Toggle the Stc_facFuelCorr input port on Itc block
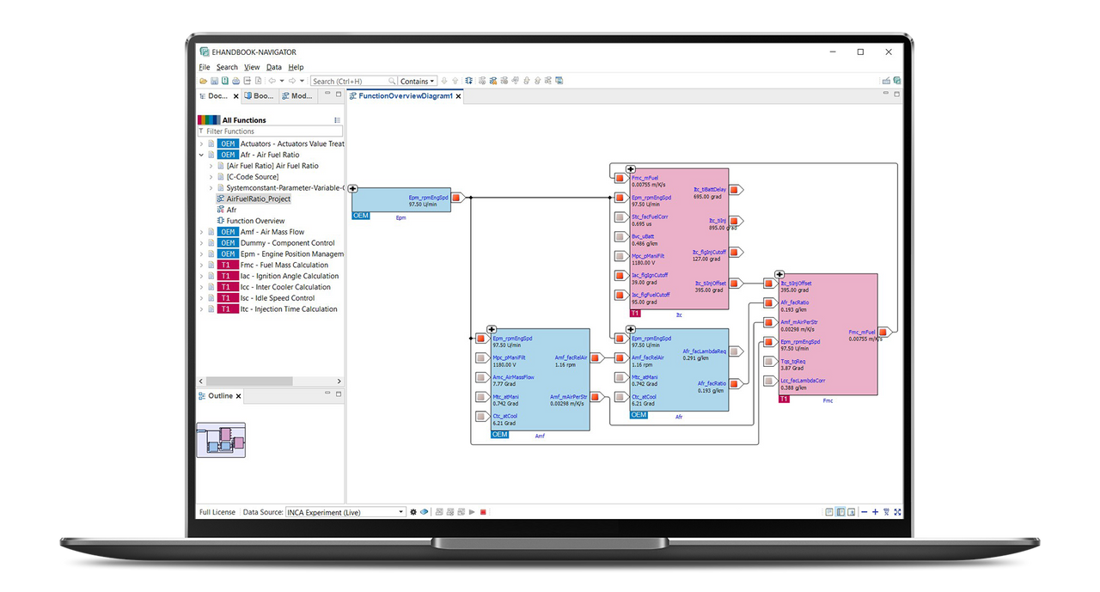Screen dimensions: 1100x592 pyautogui.click(x=620, y=215)
